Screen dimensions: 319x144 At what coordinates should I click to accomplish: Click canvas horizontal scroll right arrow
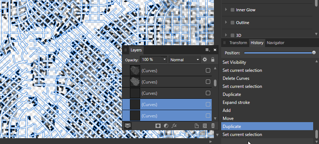(211, 141)
